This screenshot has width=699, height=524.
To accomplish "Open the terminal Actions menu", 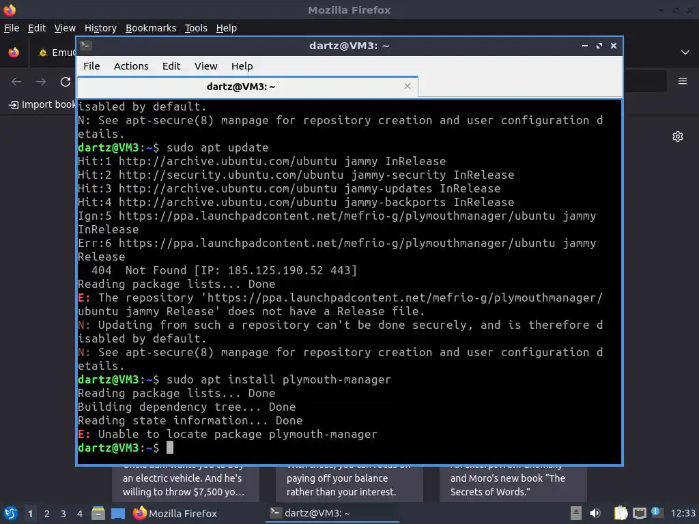I will pos(131,66).
